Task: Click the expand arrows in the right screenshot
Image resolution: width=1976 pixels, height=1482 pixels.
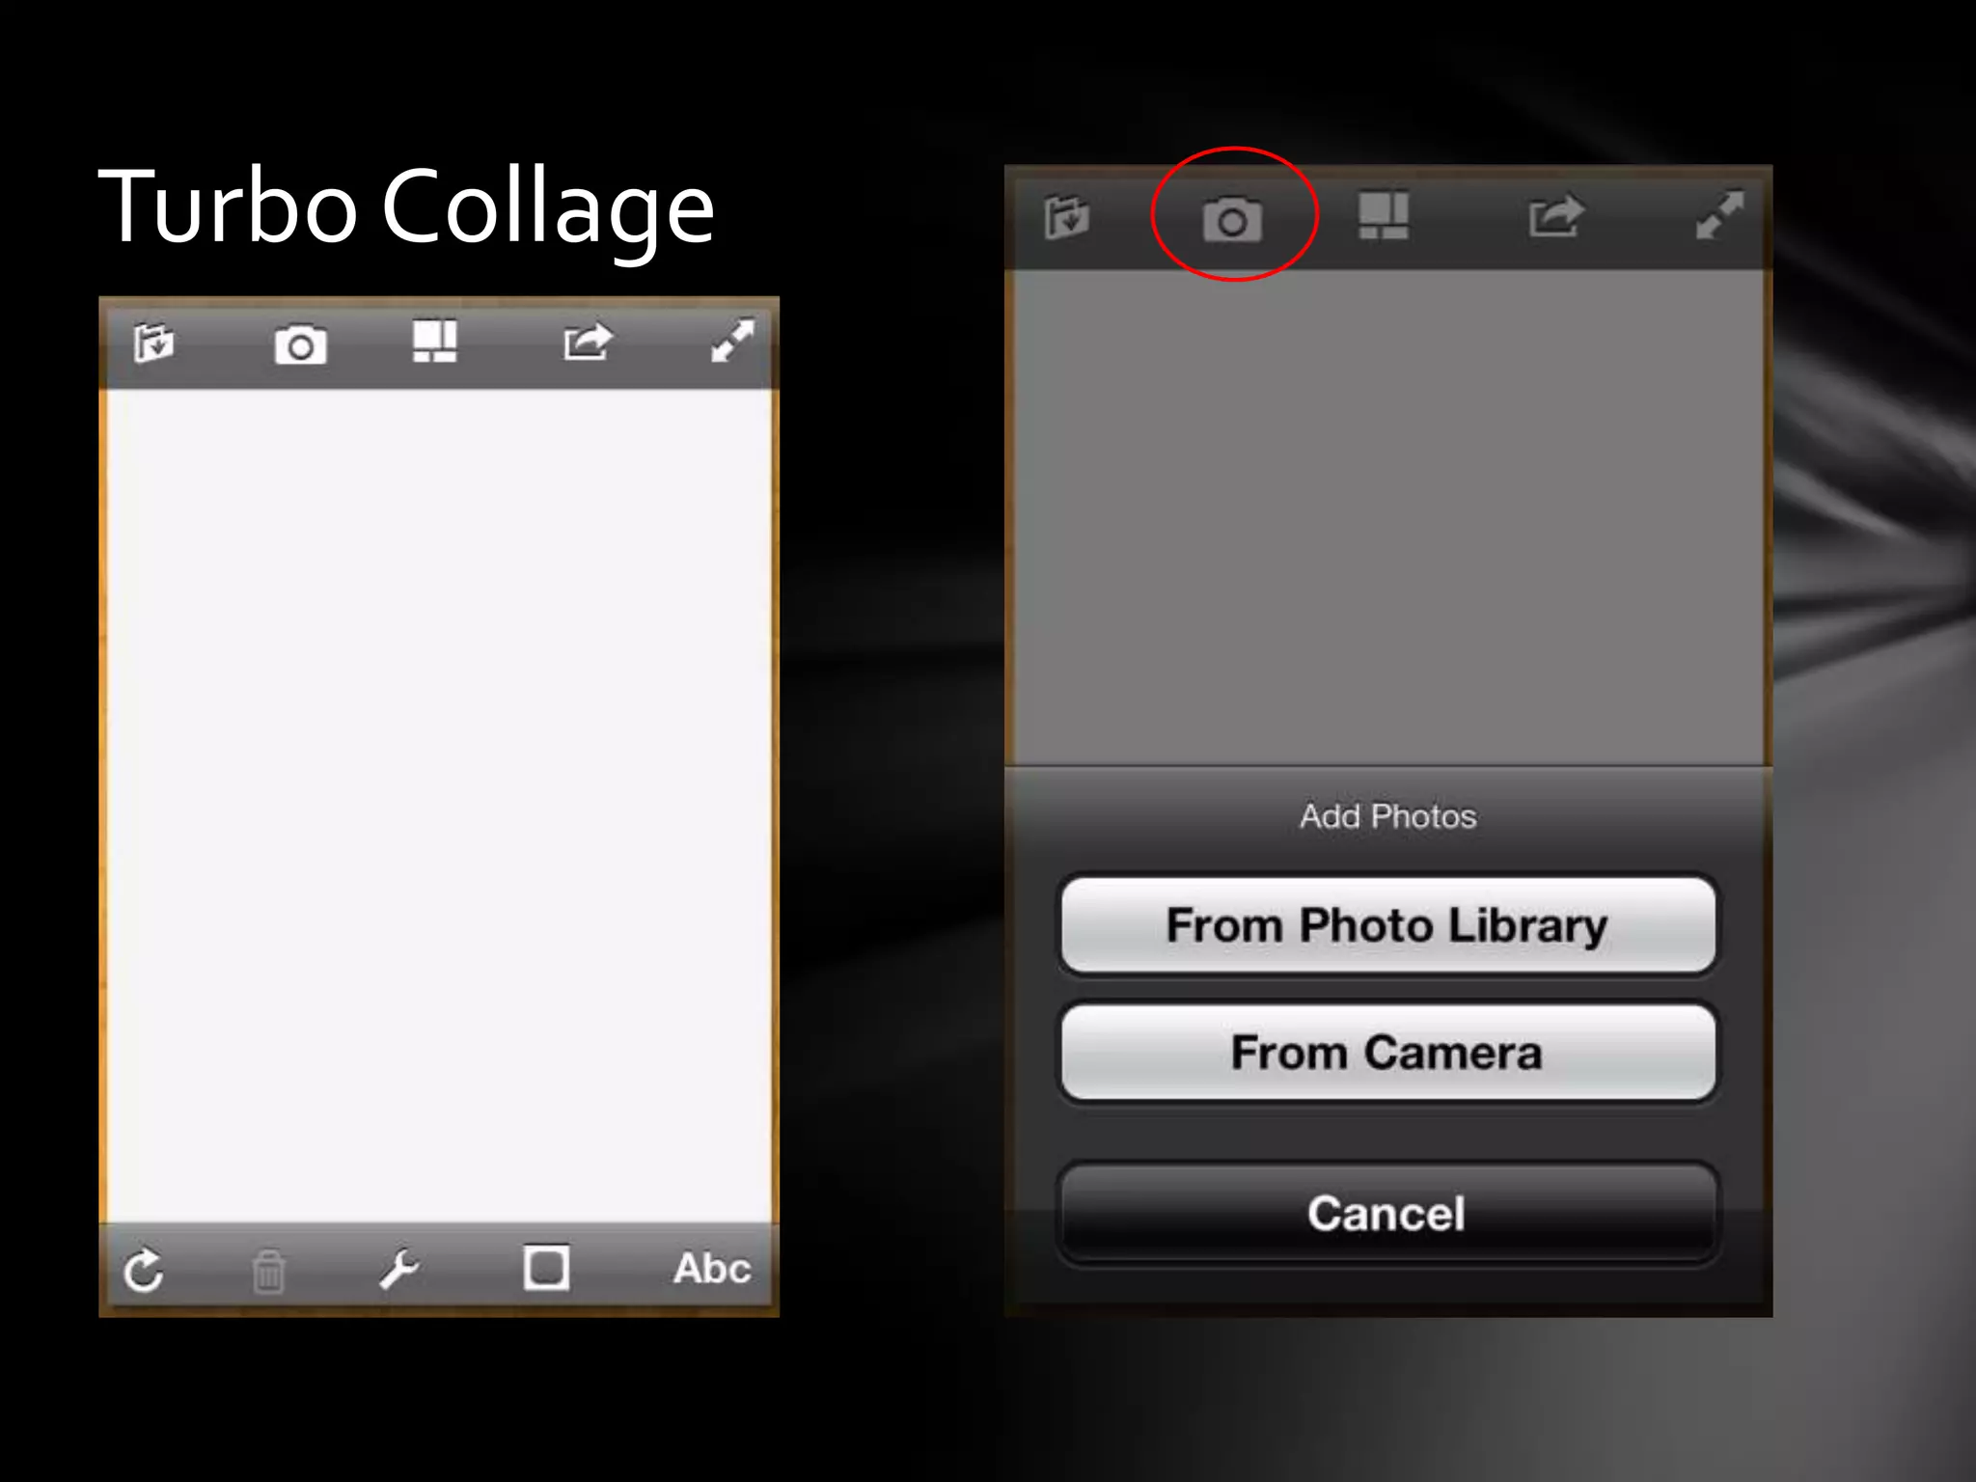Action: pos(1719,215)
